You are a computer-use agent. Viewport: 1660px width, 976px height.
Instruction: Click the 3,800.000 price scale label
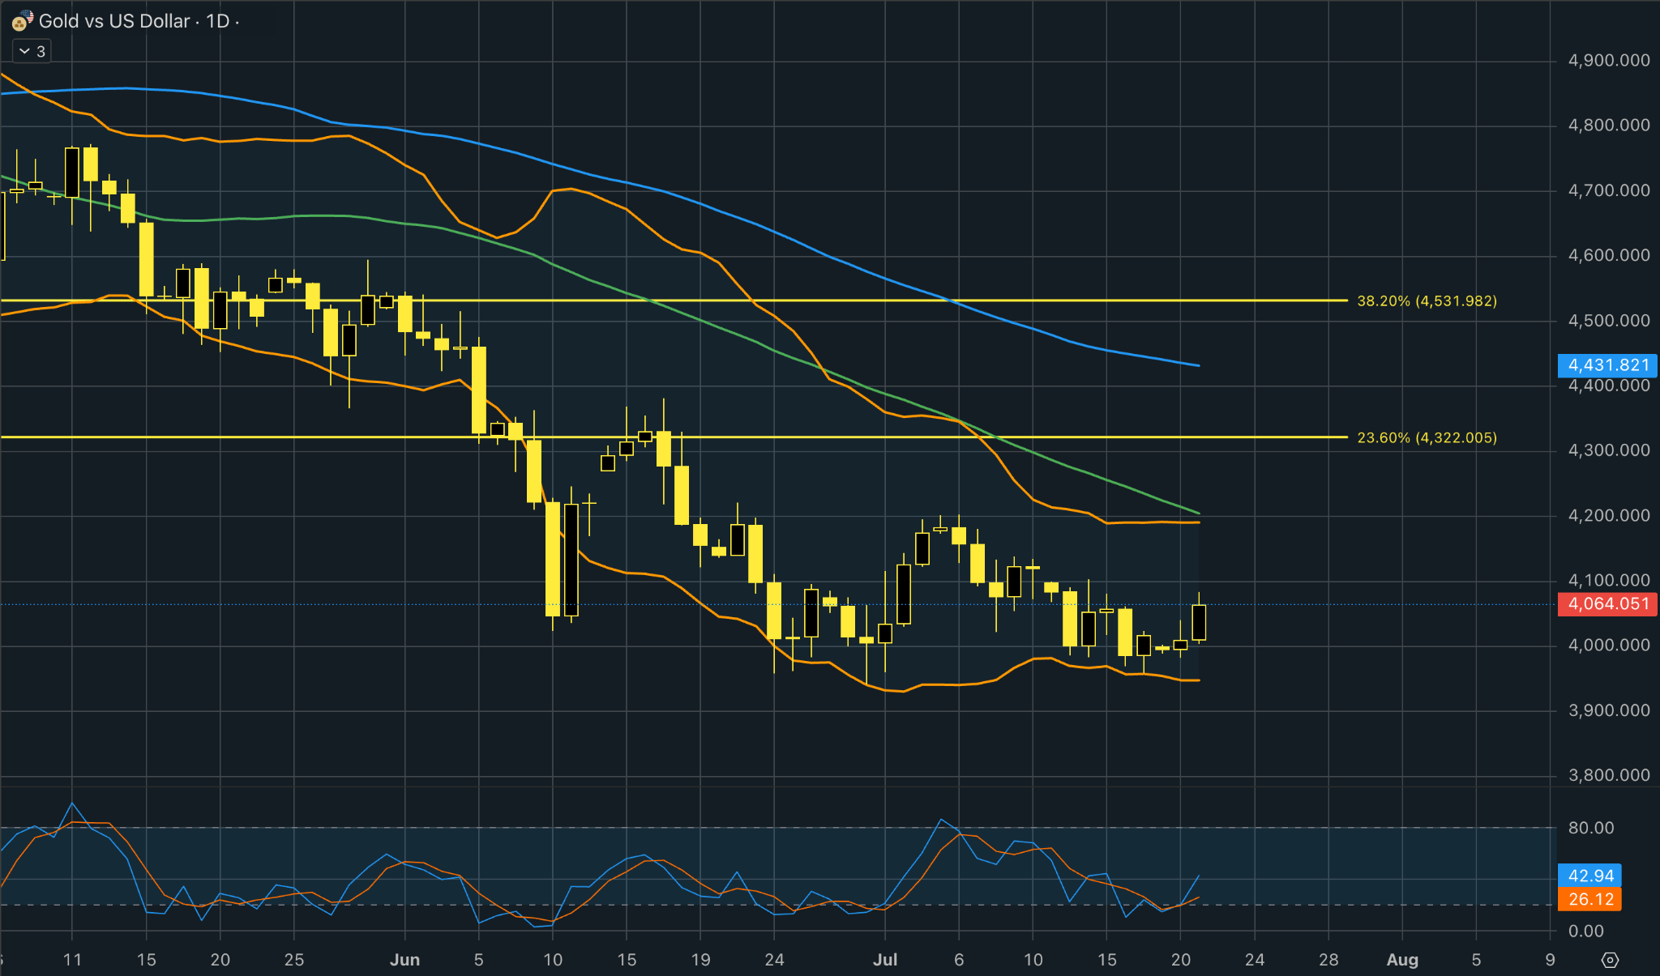pos(1609,775)
